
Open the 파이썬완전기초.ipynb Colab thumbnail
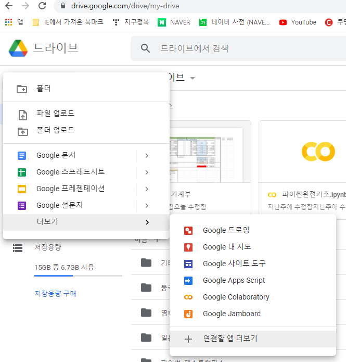point(302,152)
